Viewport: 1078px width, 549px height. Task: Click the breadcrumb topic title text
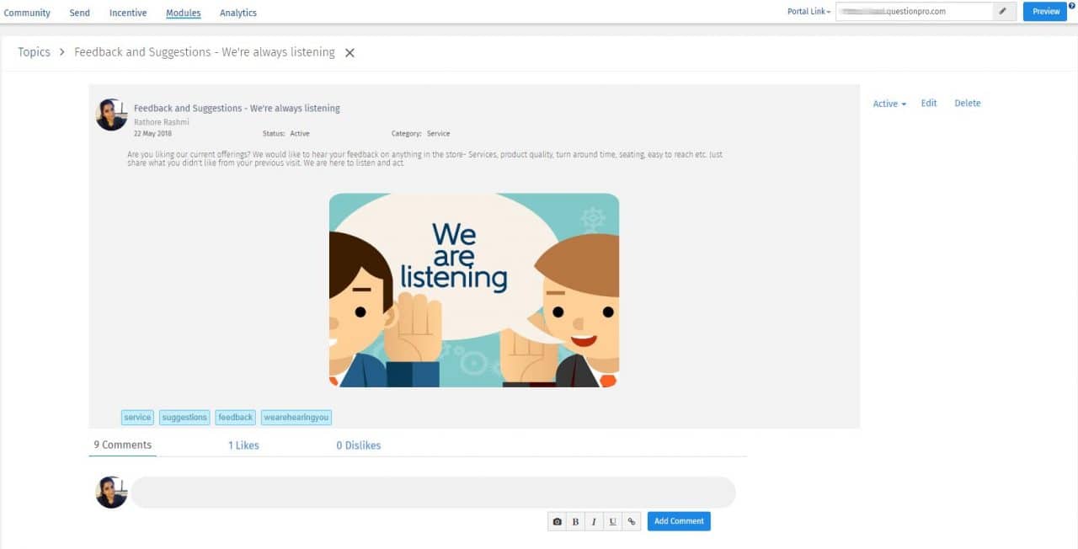[205, 52]
